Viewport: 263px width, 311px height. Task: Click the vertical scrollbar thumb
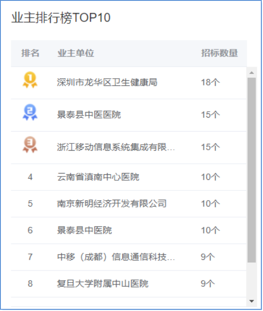[252, 170]
